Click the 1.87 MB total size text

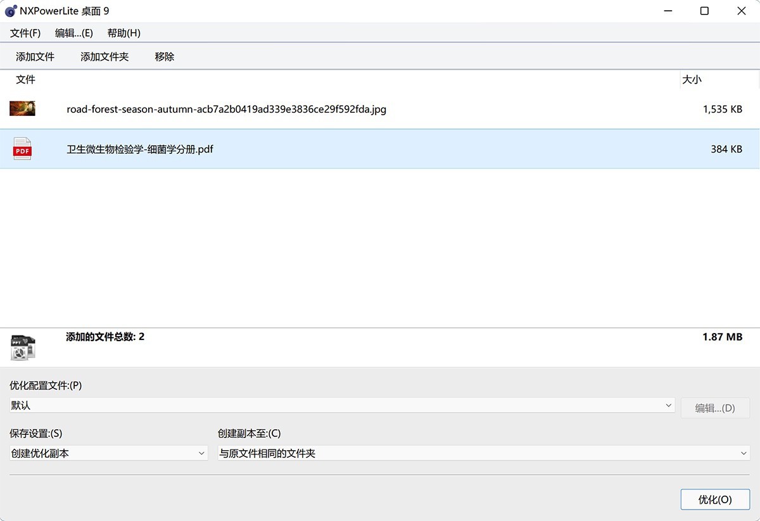coord(723,337)
